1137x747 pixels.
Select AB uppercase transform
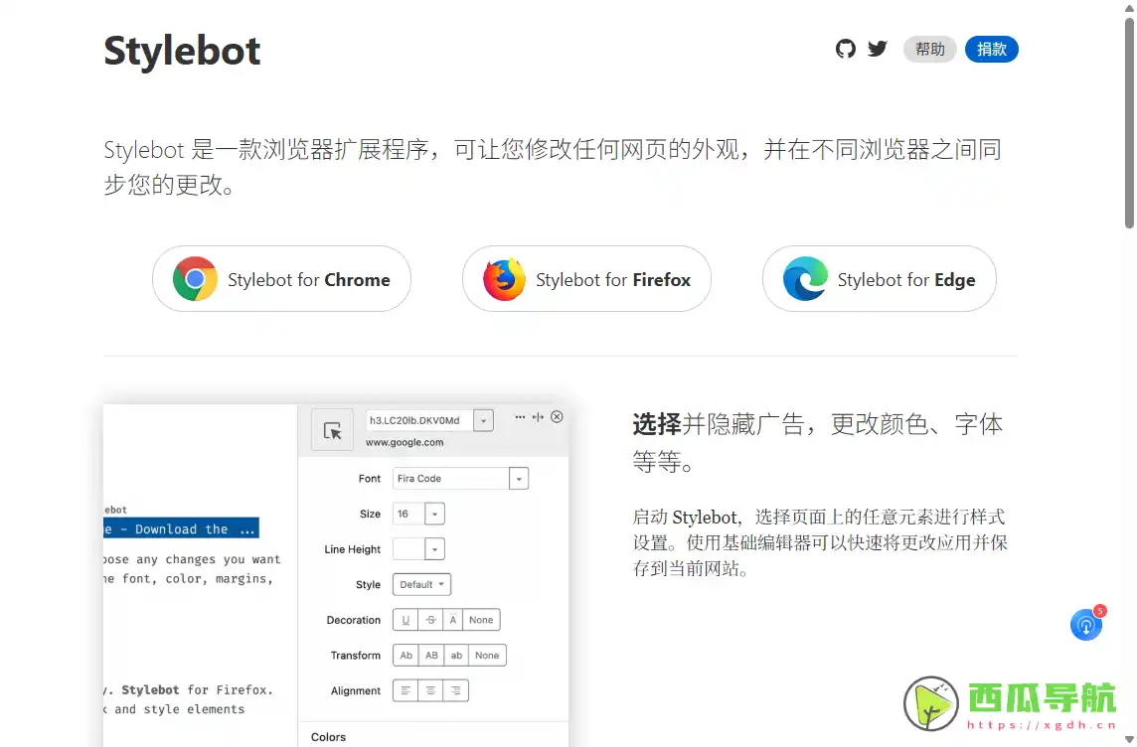click(x=431, y=655)
